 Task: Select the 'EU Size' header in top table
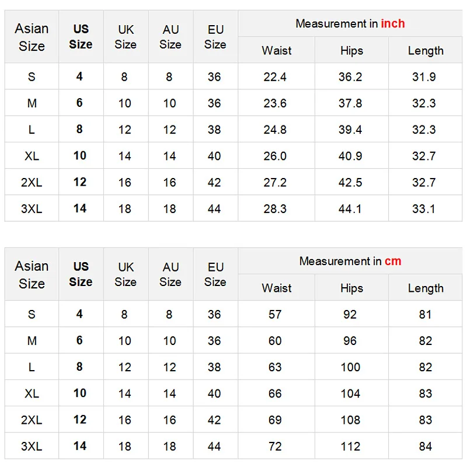point(215,37)
